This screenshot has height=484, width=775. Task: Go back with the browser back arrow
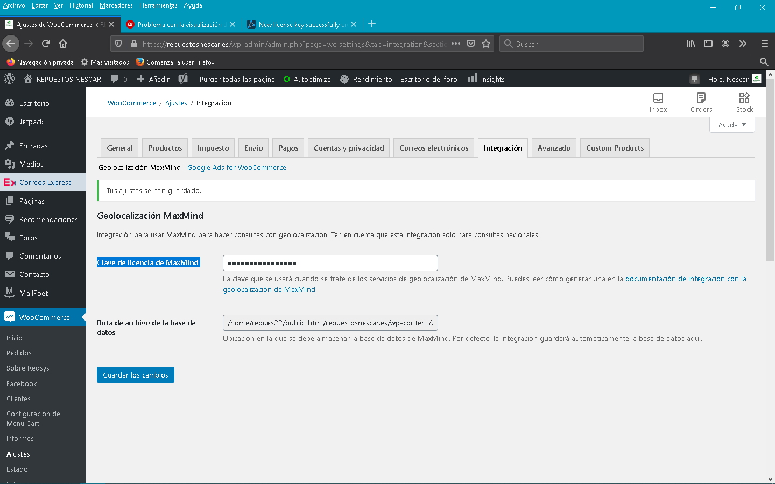coord(11,44)
